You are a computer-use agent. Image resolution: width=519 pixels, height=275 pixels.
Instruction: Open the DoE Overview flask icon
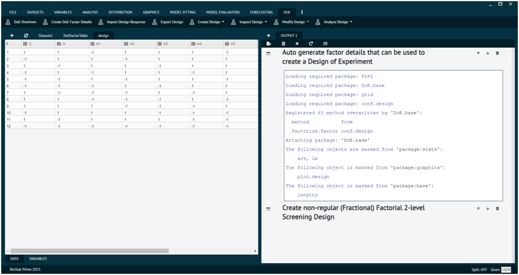(x=8, y=22)
